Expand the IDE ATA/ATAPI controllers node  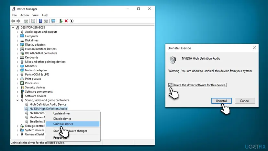pos(17,53)
